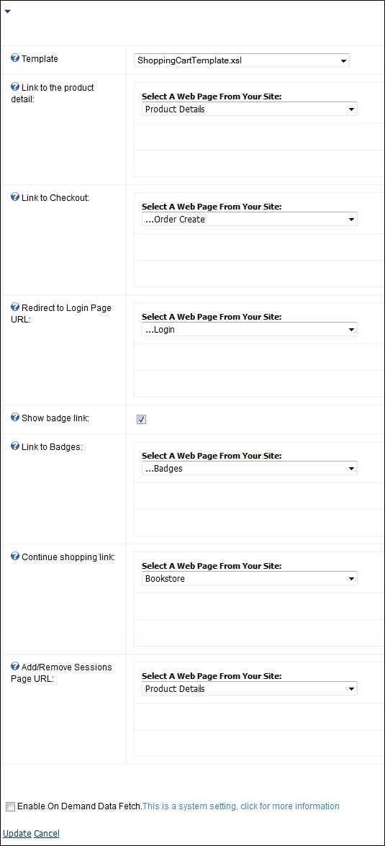
Task: Click help icon for Redirect to Login Page URL
Action: [x=15, y=307]
